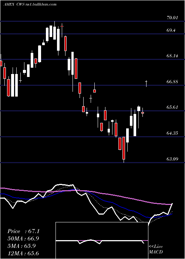Click the 65.61 price level label
This screenshot has width=185, height=259.
(172, 107)
